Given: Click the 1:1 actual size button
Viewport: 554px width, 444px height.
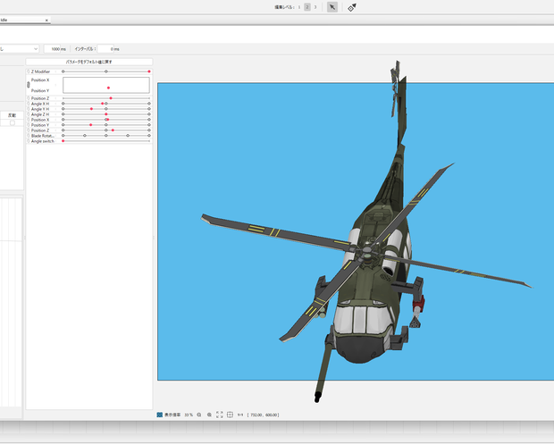Looking at the screenshot, I should 240,415.
